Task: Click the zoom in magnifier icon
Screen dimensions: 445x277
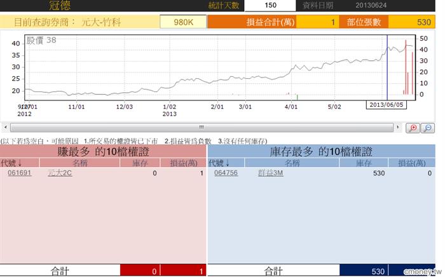Action: click(x=413, y=128)
